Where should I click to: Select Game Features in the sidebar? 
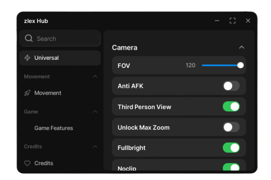click(54, 128)
